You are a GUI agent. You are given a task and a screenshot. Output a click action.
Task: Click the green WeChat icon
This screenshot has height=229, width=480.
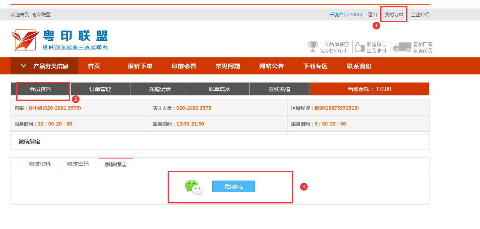[194, 187]
